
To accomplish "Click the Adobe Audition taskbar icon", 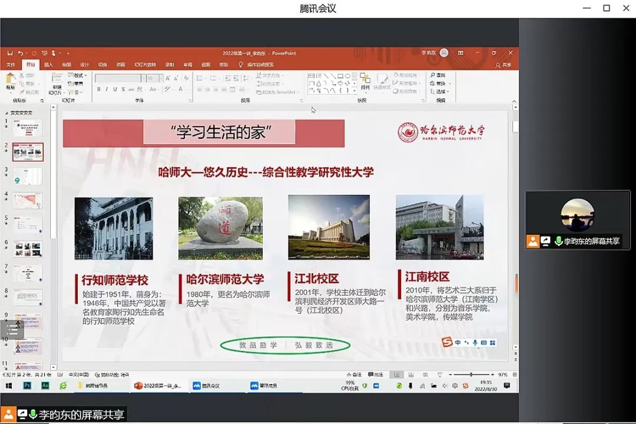I will click(x=45, y=386).
